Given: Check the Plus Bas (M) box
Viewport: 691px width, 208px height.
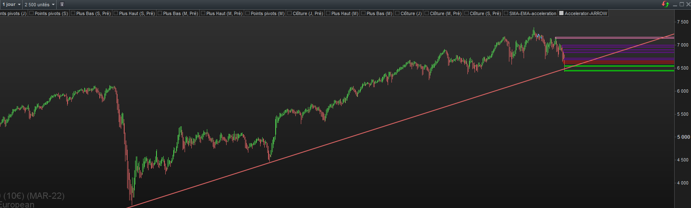Looking at the screenshot, I should pyautogui.click(x=363, y=13).
